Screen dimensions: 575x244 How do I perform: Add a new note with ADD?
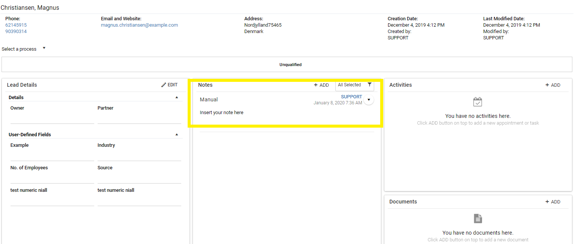tap(321, 85)
